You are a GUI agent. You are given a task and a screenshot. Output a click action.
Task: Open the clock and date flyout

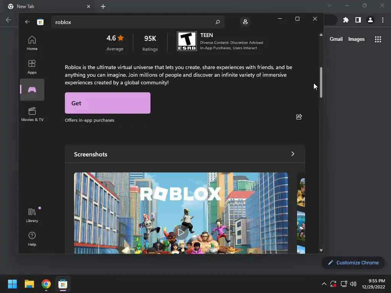373,284
